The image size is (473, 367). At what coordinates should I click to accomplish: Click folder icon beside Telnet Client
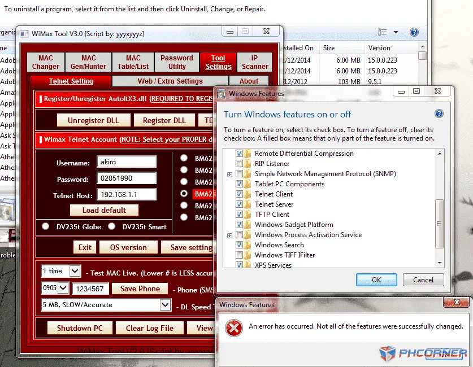[x=248, y=194]
